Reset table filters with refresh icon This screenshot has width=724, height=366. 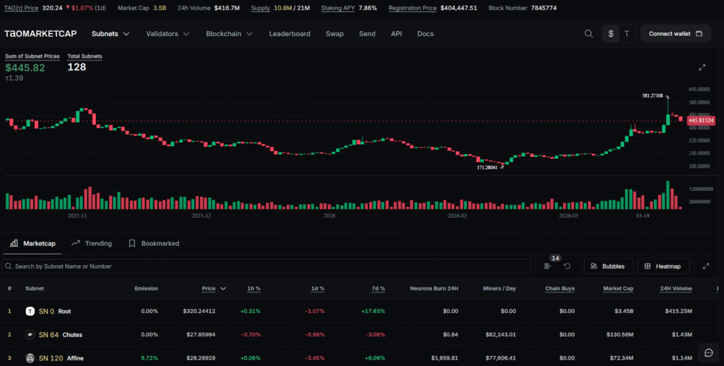click(567, 266)
